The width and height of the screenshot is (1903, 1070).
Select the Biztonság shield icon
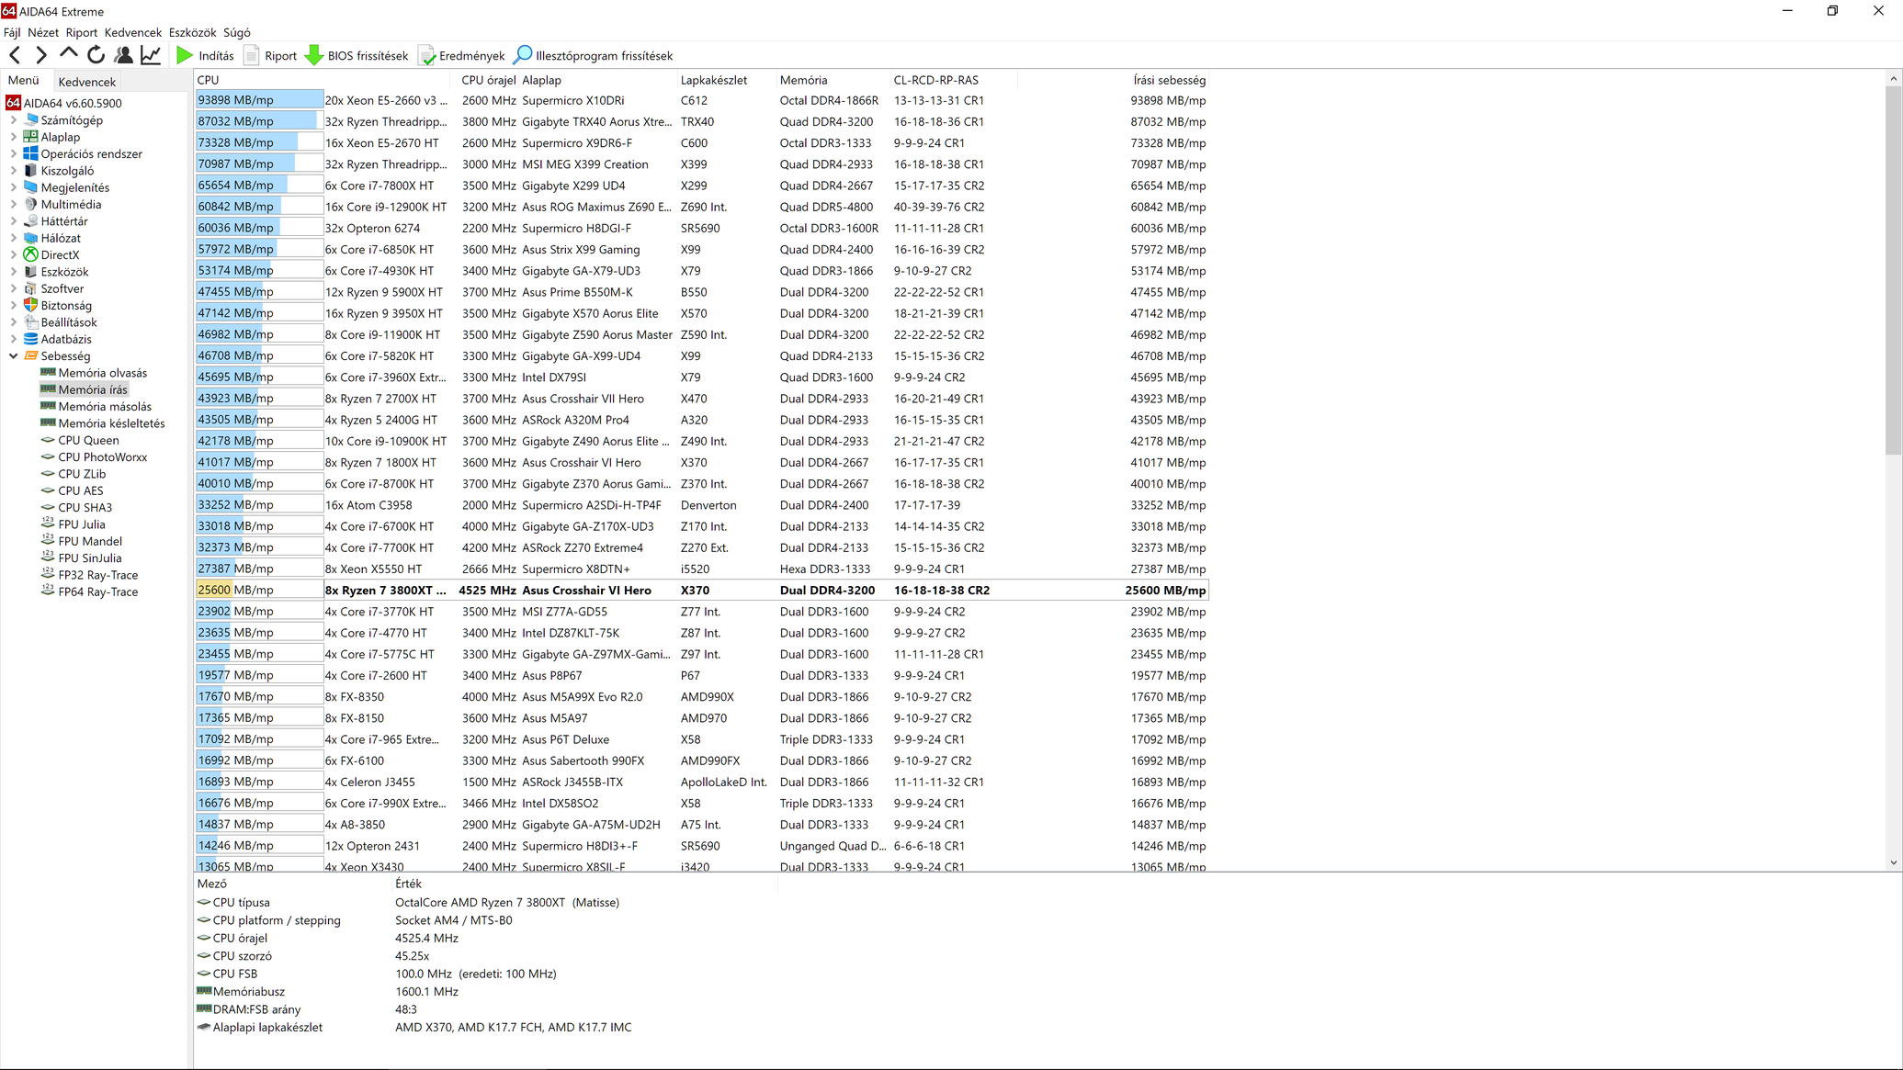[31, 305]
